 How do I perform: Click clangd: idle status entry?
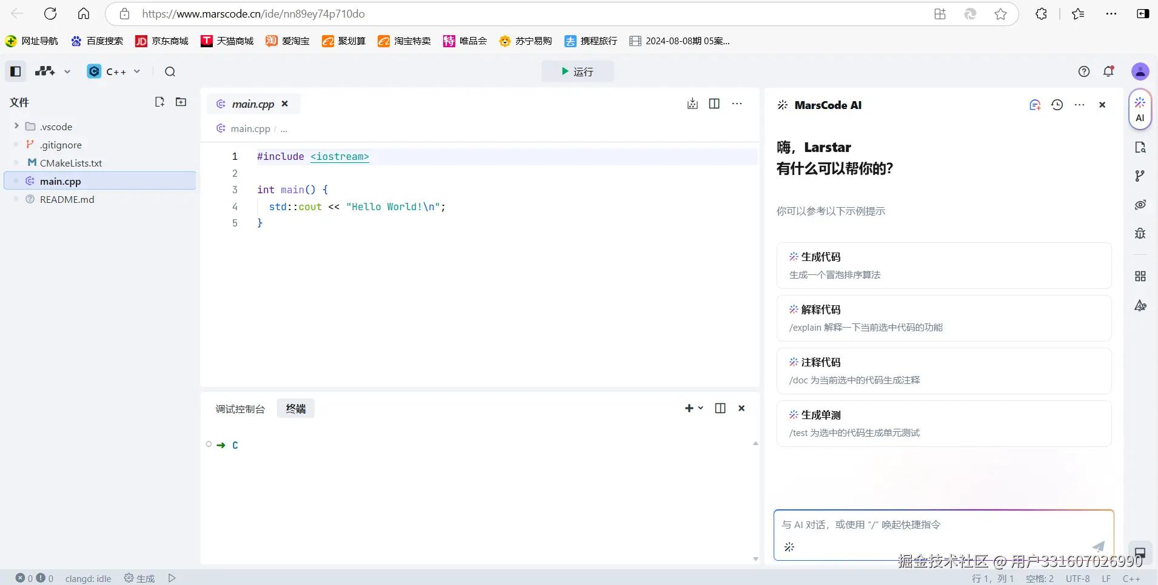pyautogui.click(x=88, y=578)
